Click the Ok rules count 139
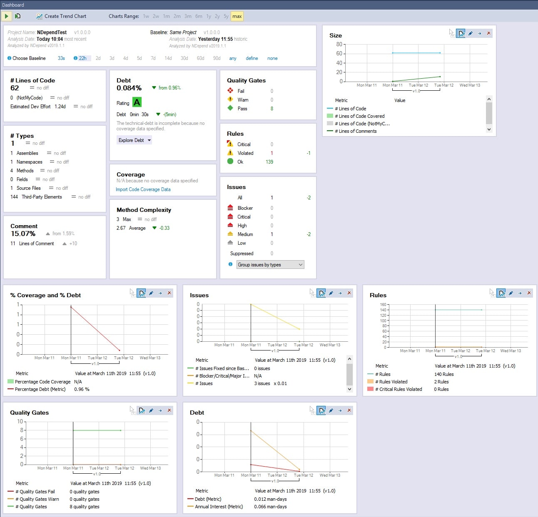The image size is (538, 517). coord(269,162)
